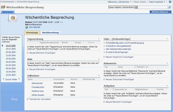Click the search magnifier button
The width and height of the screenshot is (173, 112).
point(169,7)
